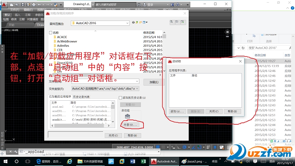Click 关闭(C) in the startup suite dialog
295x166 pixels.
click(x=214, y=111)
